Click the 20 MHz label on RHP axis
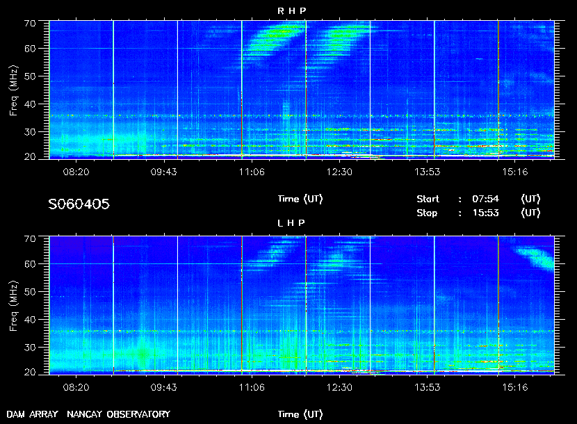This screenshot has height=424, width=577. 30,156
